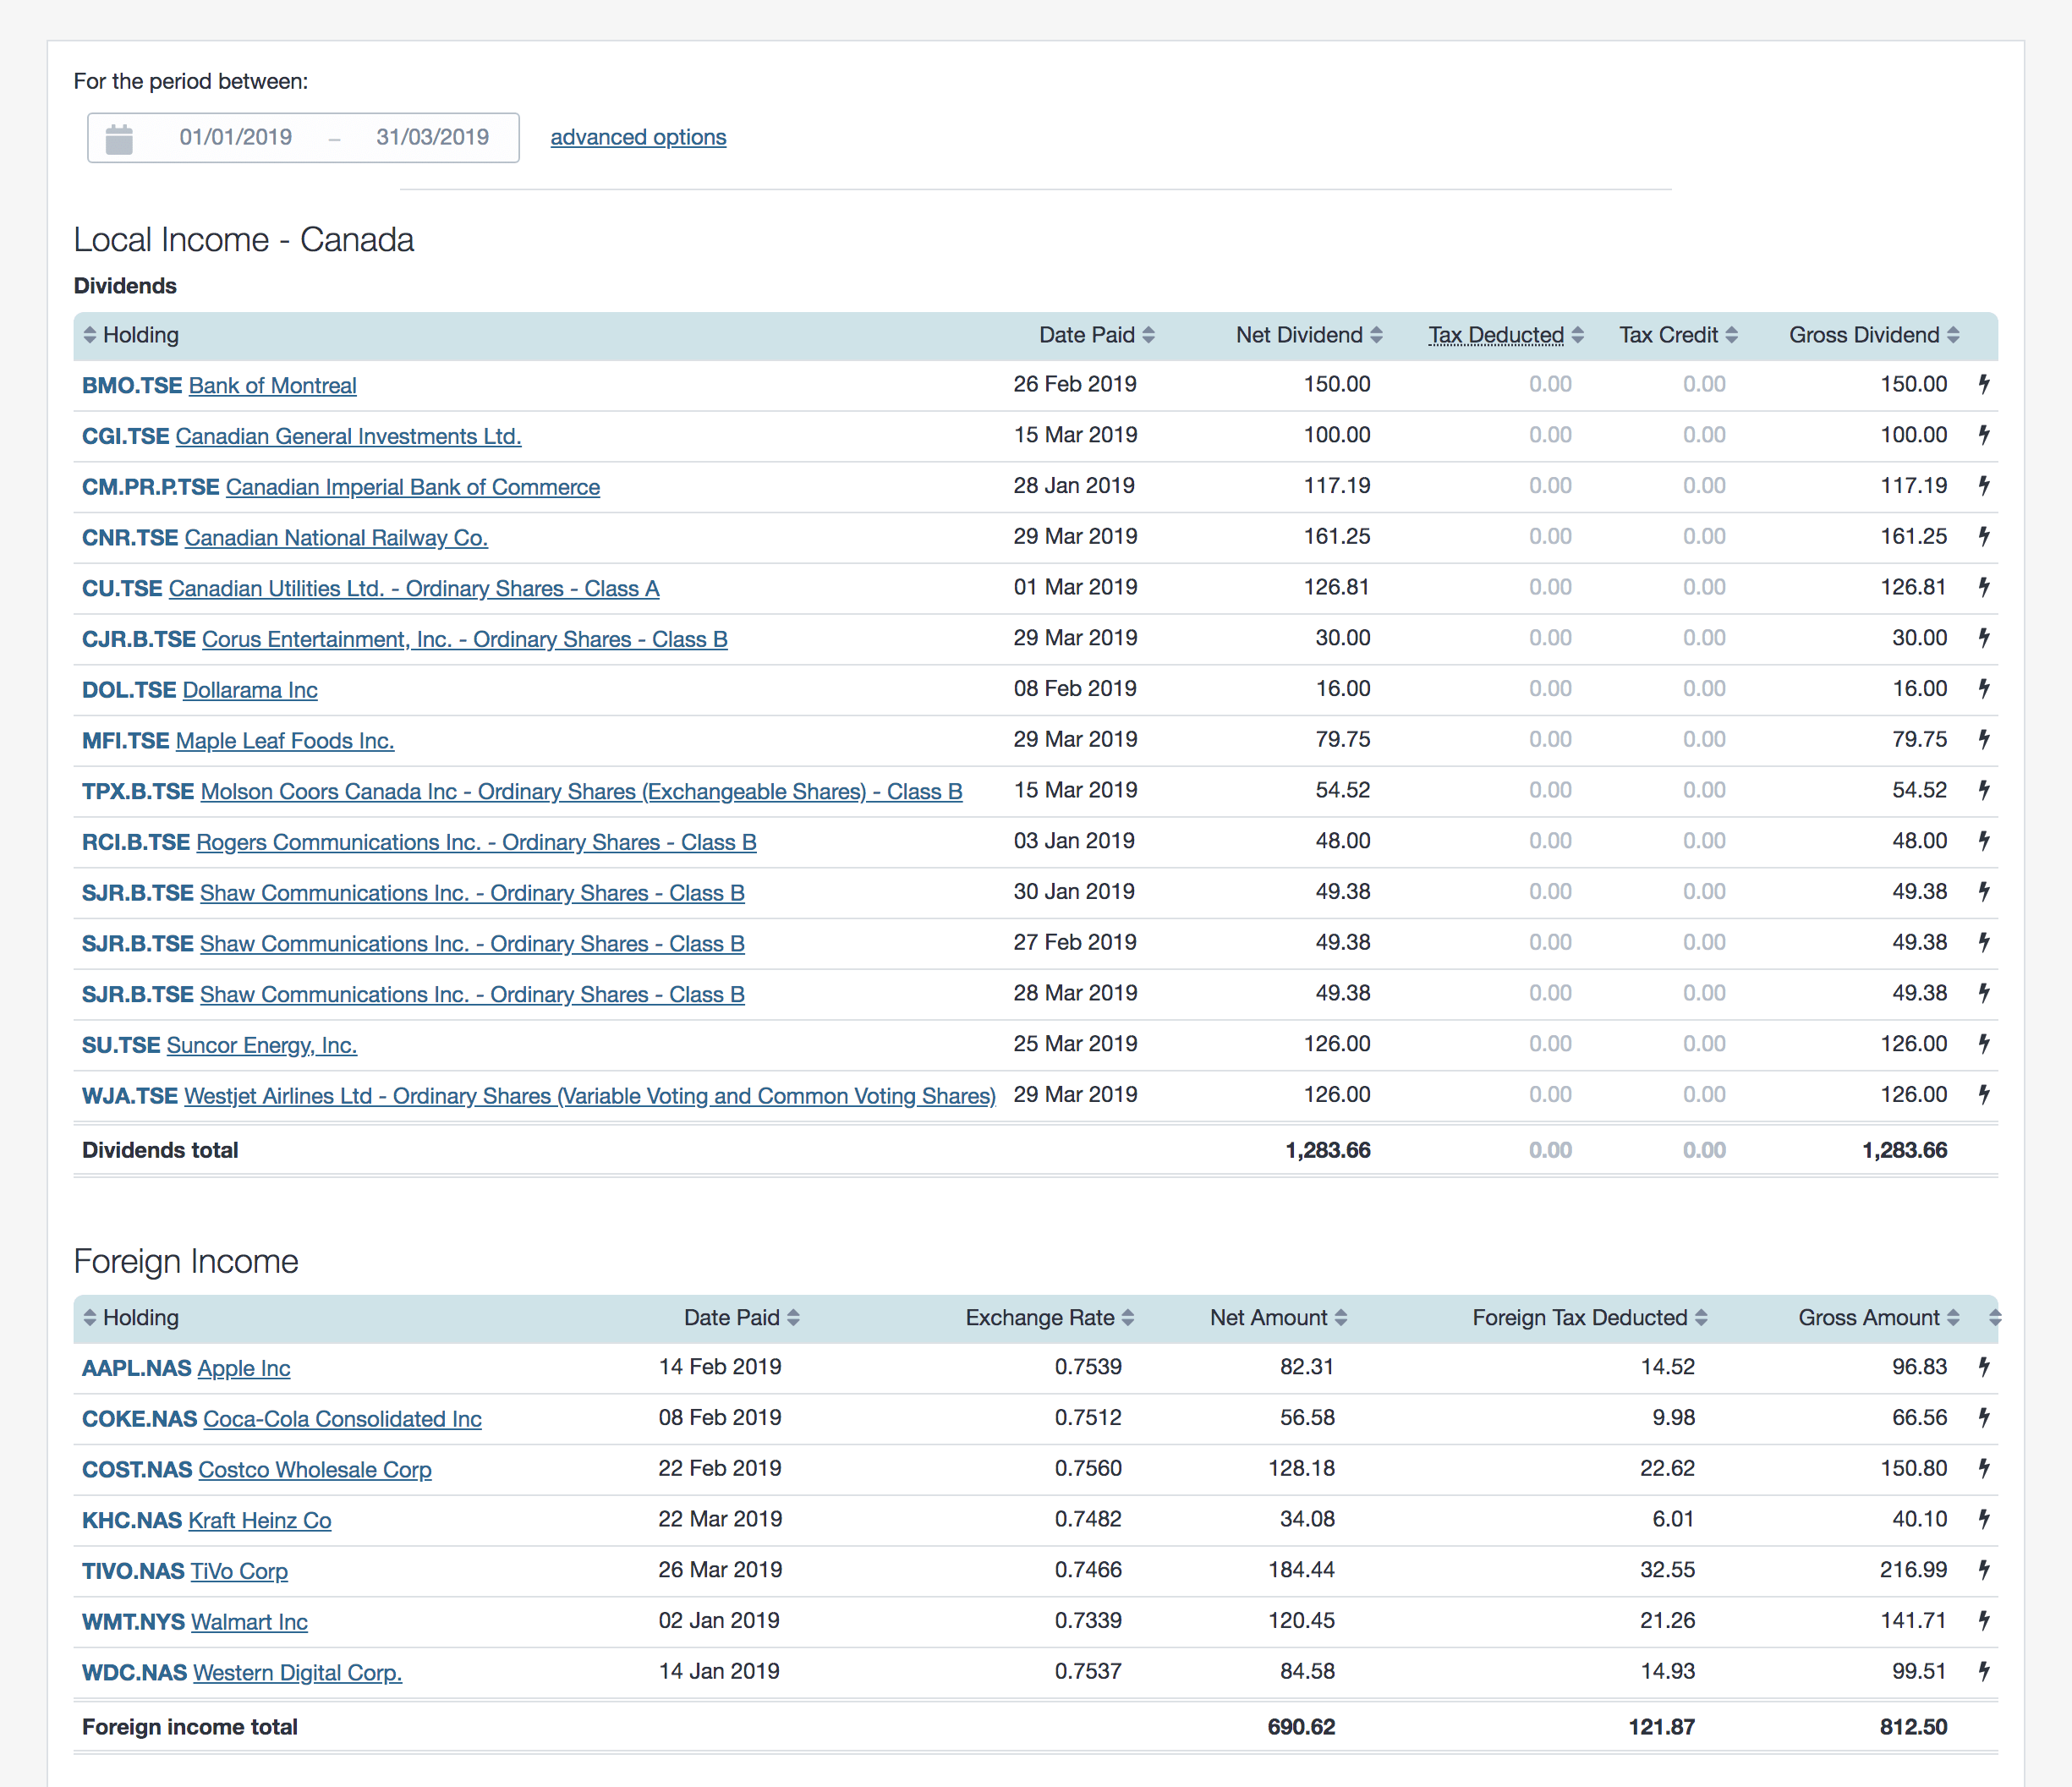Click lightning icon for Shaw 30 Jan 2019 row
Viewport: 2072px width, 1787px height.
[x=1984, y=892]
